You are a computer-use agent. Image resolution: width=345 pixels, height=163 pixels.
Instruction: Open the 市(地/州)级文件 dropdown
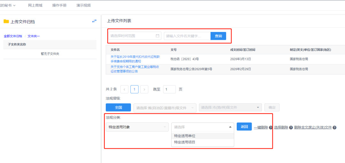pos(230,107)
